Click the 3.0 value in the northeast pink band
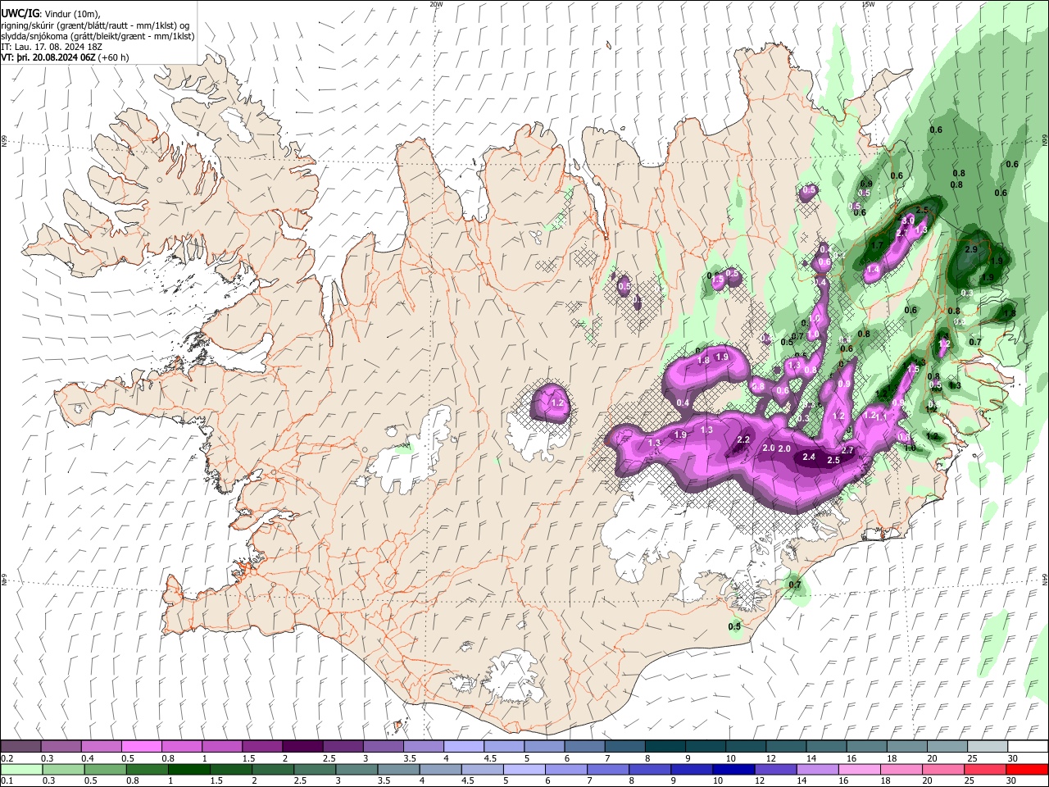The width and height of the screenshot is (1049, 787). point(908,221)
